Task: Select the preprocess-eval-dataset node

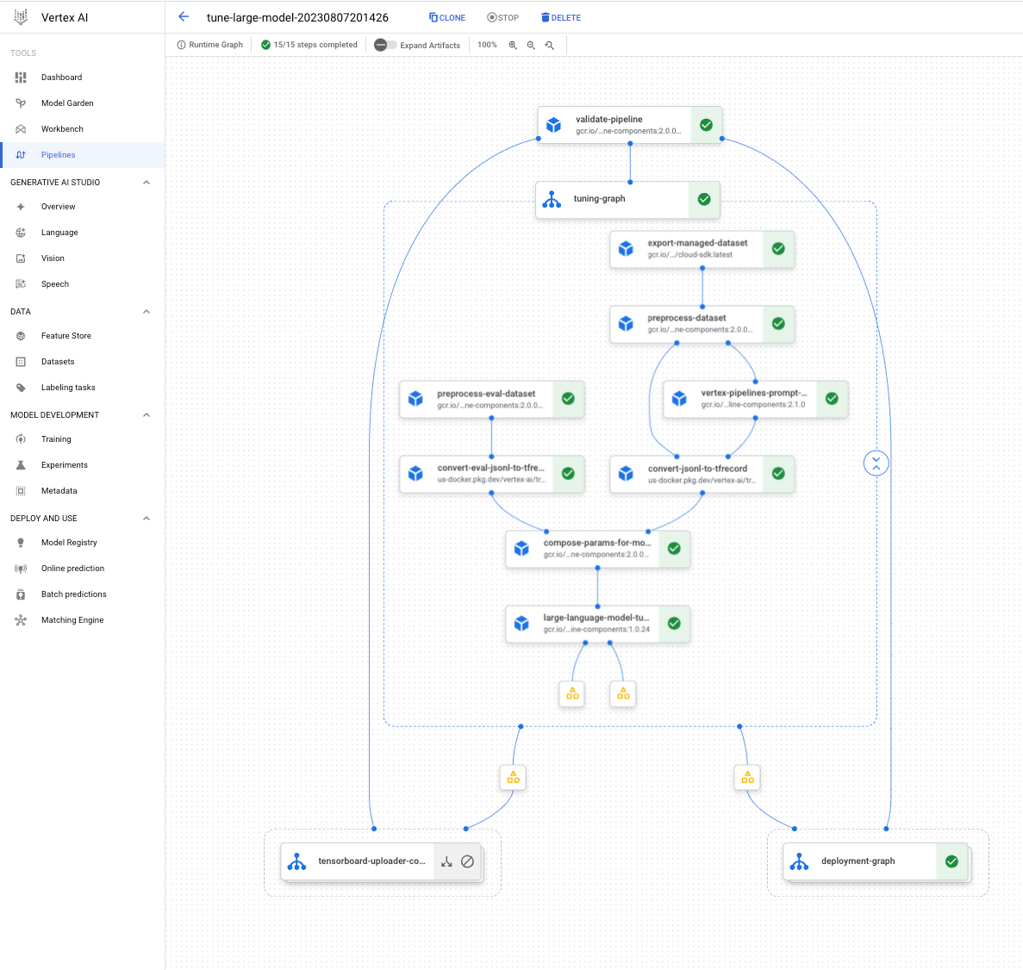Action: tap(491, 399)
